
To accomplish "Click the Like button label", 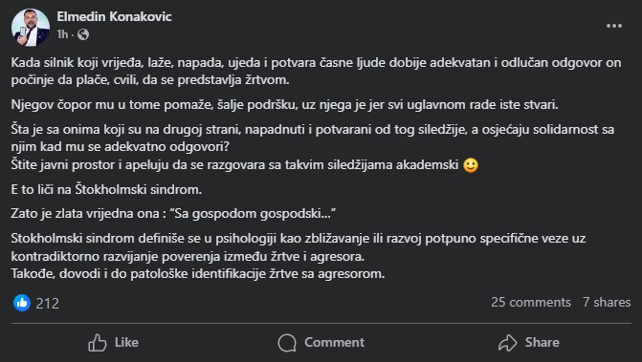I will [x=126, y=342].
